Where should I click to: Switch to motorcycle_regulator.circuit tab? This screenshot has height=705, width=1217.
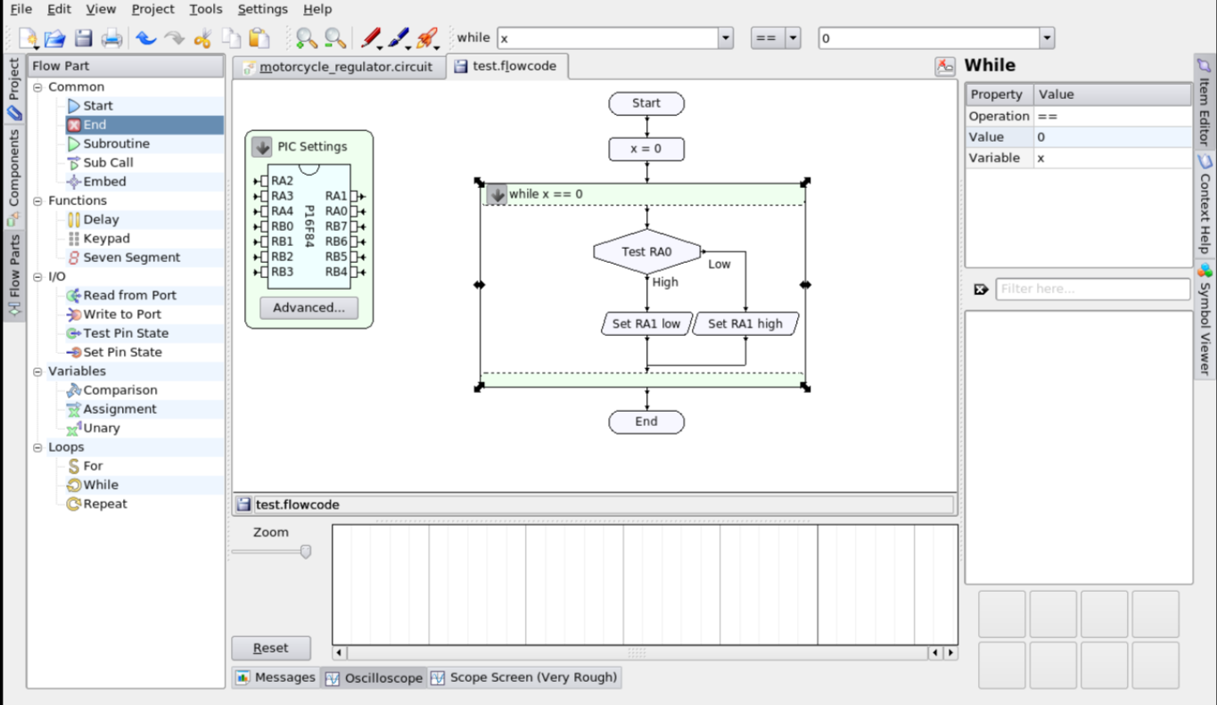pyautogui.click(x=338, y=67)
